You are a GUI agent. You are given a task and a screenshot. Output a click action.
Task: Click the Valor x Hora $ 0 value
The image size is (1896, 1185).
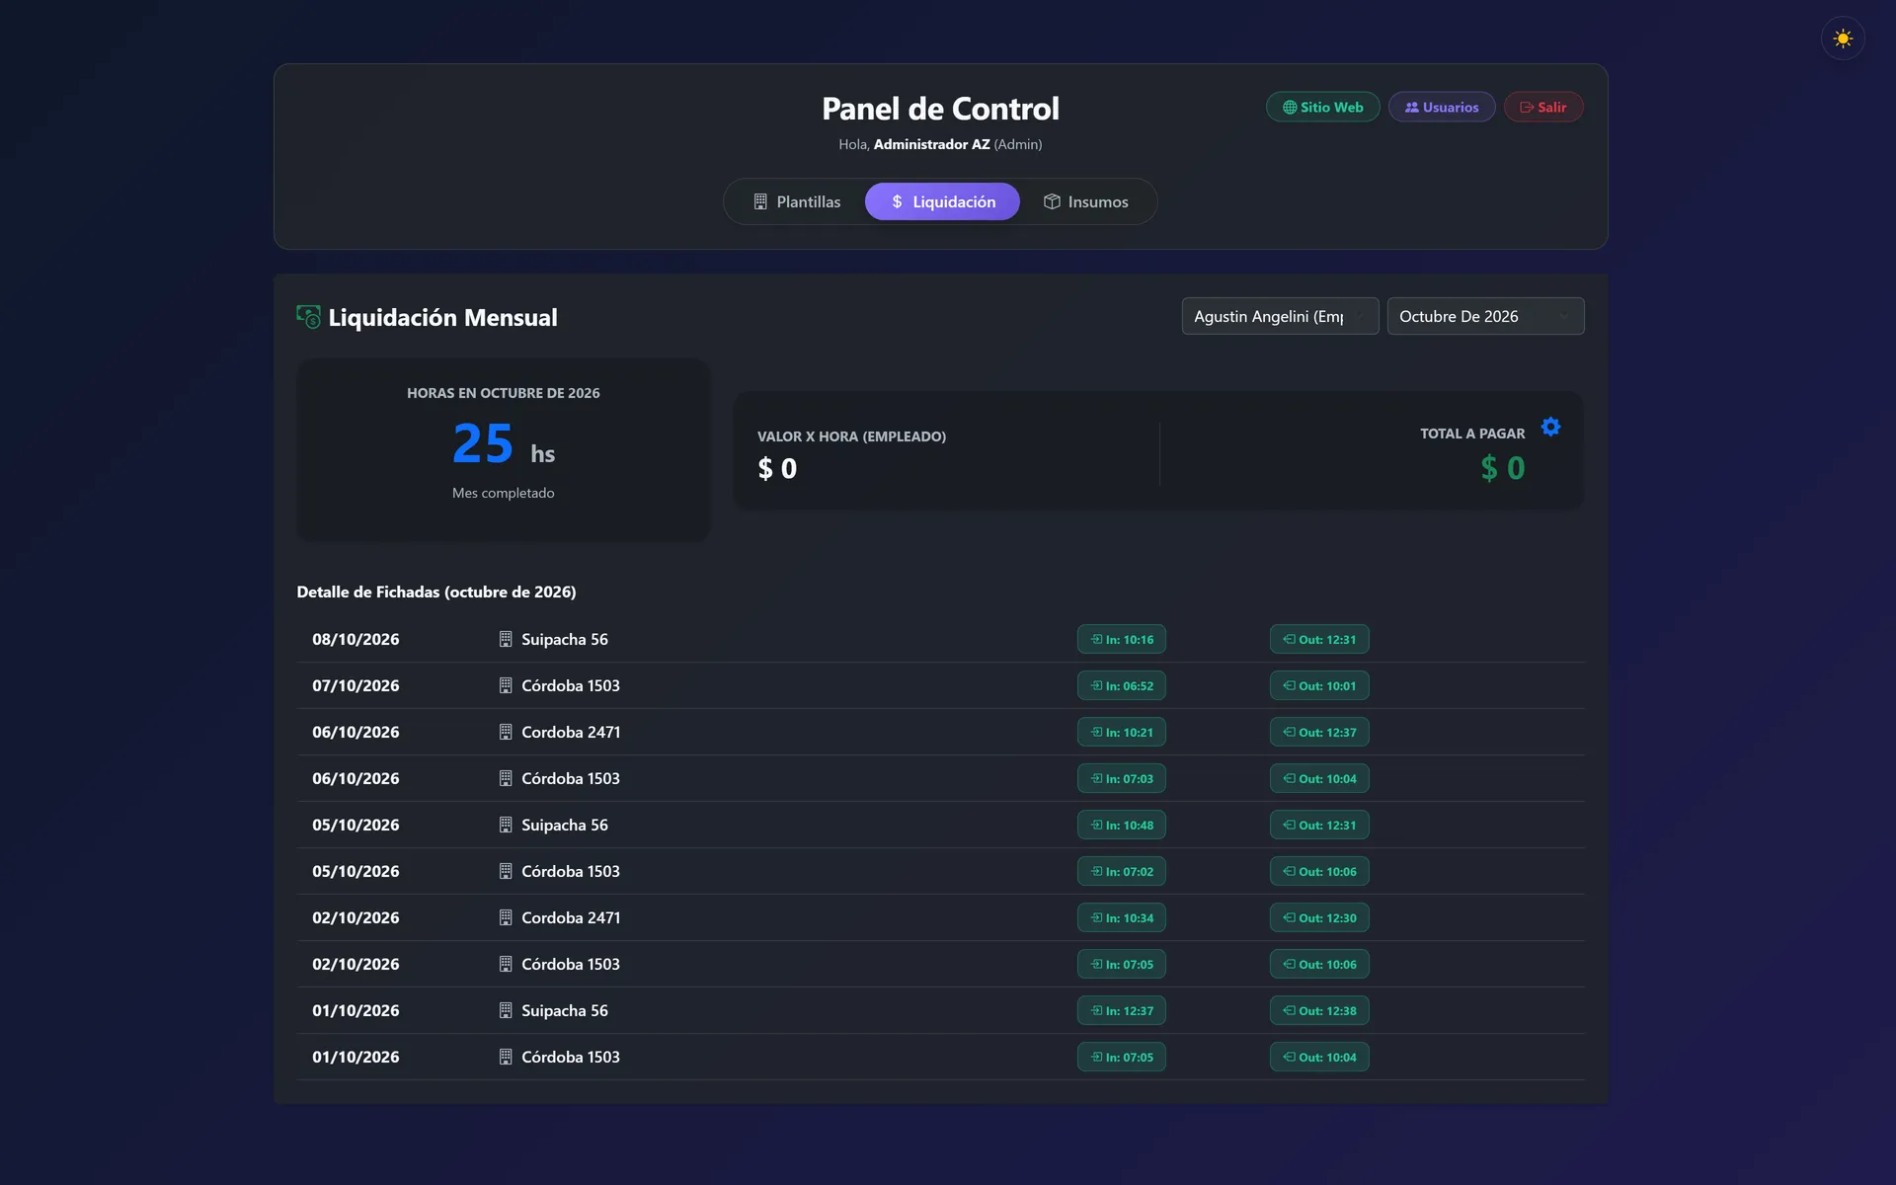(777, 468)
